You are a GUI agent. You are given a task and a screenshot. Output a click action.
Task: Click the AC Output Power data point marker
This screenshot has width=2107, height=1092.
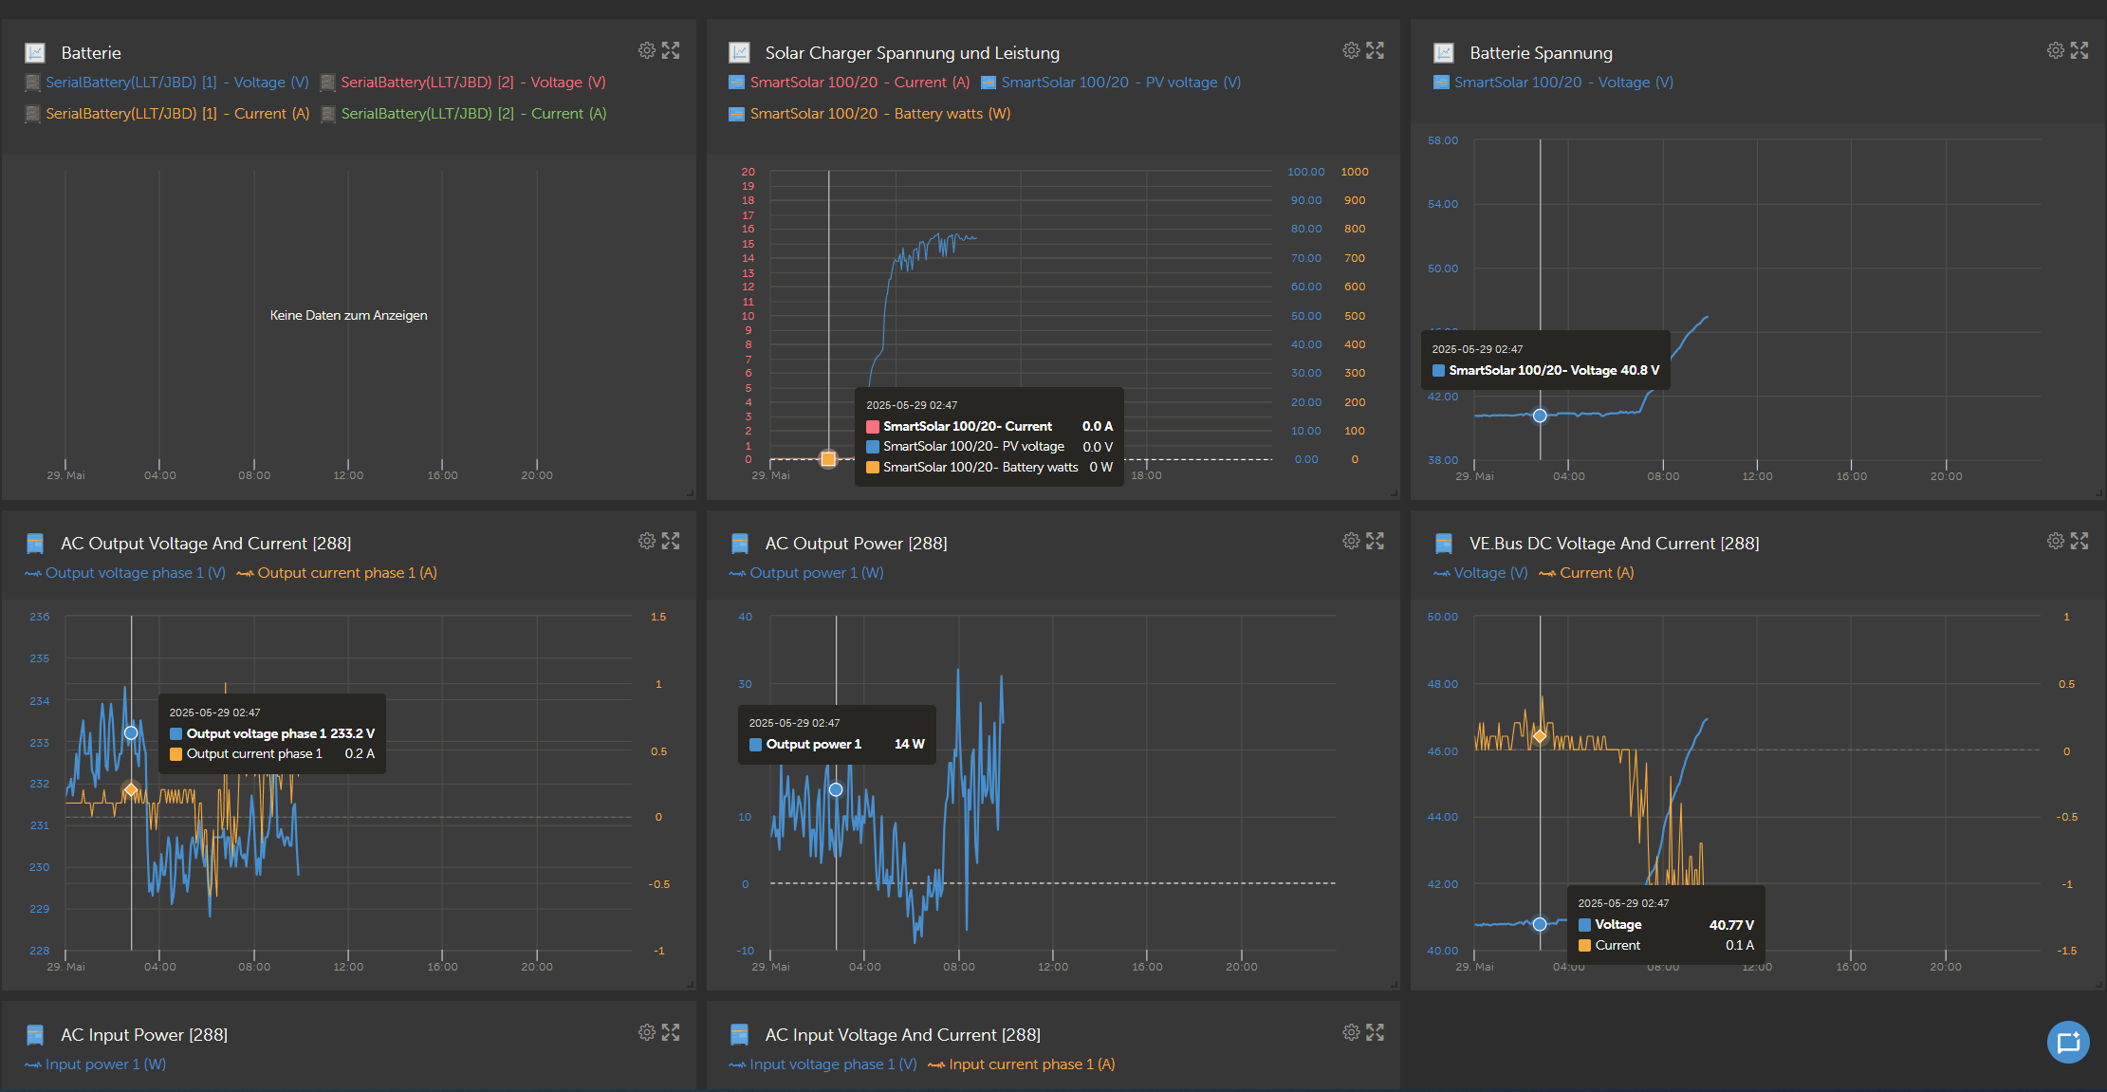[836, 789]
